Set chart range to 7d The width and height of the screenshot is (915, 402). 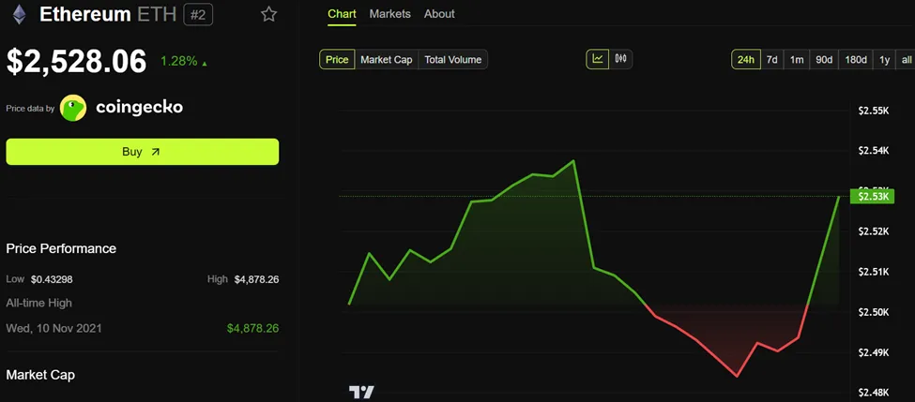771,59
